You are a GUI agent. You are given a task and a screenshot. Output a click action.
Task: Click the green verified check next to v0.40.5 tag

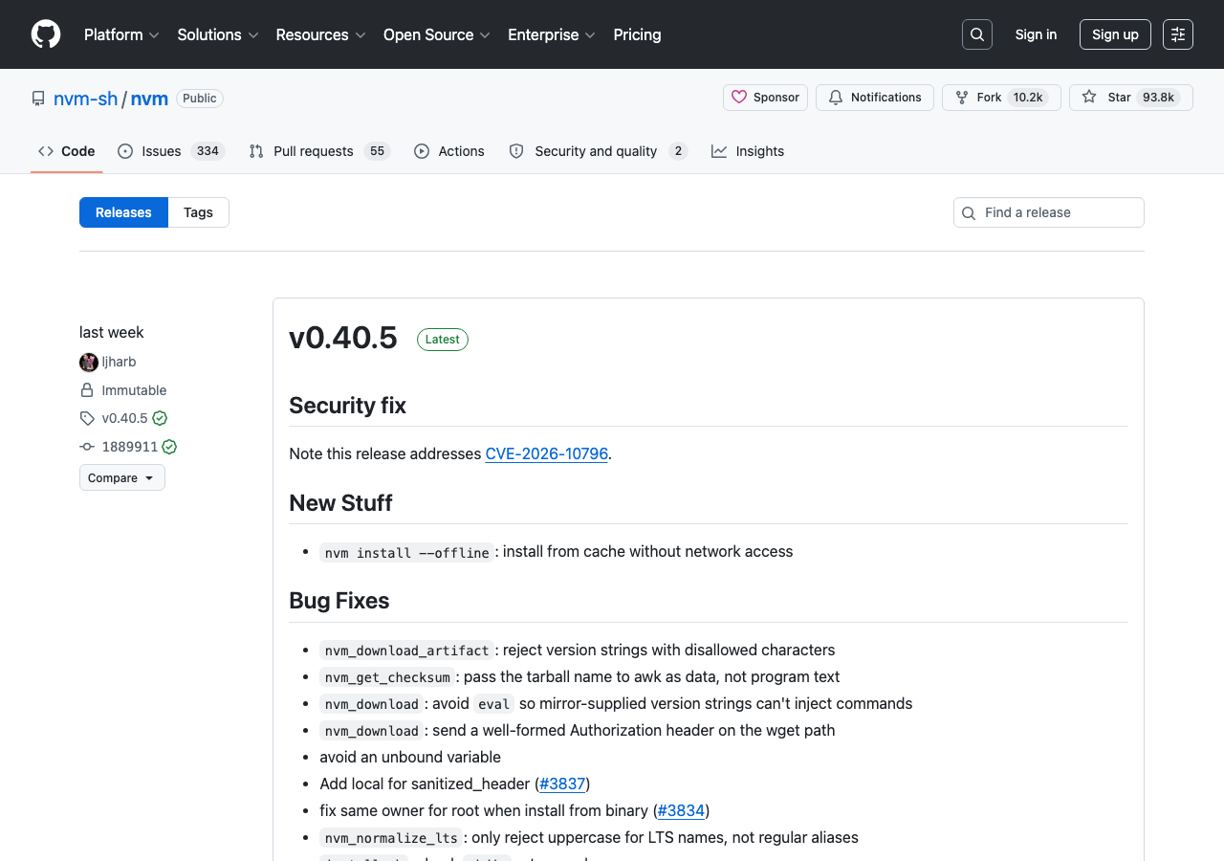pos(160,418)
